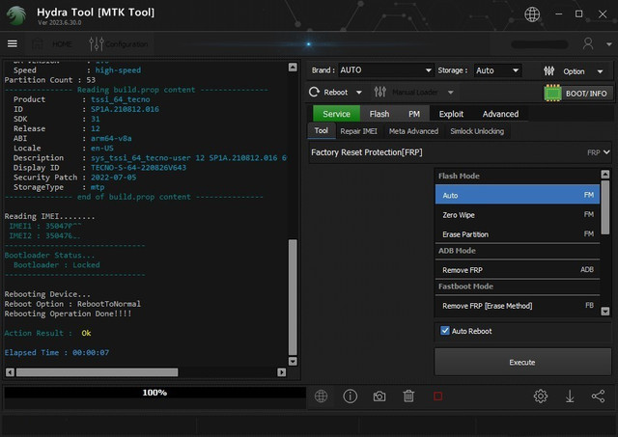Open the Configuration sliders icon
The image size is (618, 437).
[x=97, y=43]
